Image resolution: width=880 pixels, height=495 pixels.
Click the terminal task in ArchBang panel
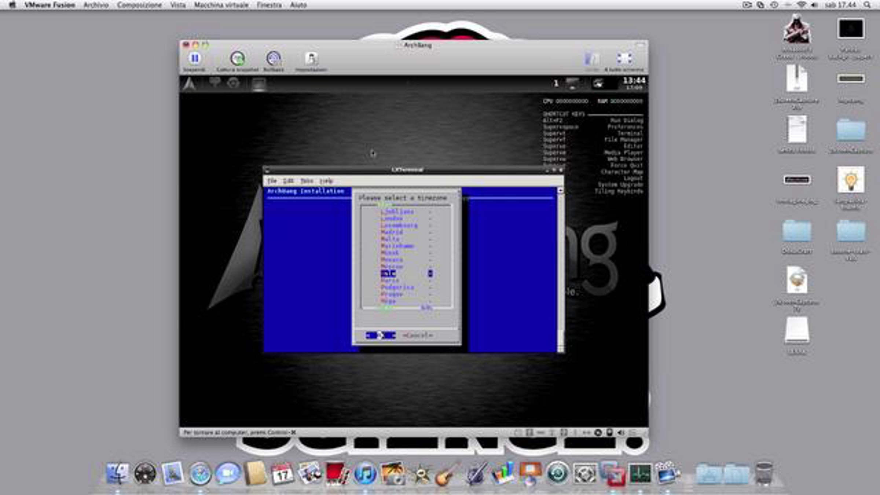click(258, 84)
